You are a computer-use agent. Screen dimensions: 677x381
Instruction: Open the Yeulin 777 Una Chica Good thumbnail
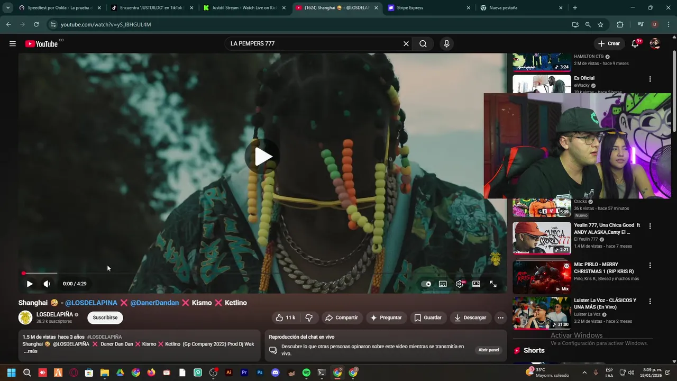542,238
